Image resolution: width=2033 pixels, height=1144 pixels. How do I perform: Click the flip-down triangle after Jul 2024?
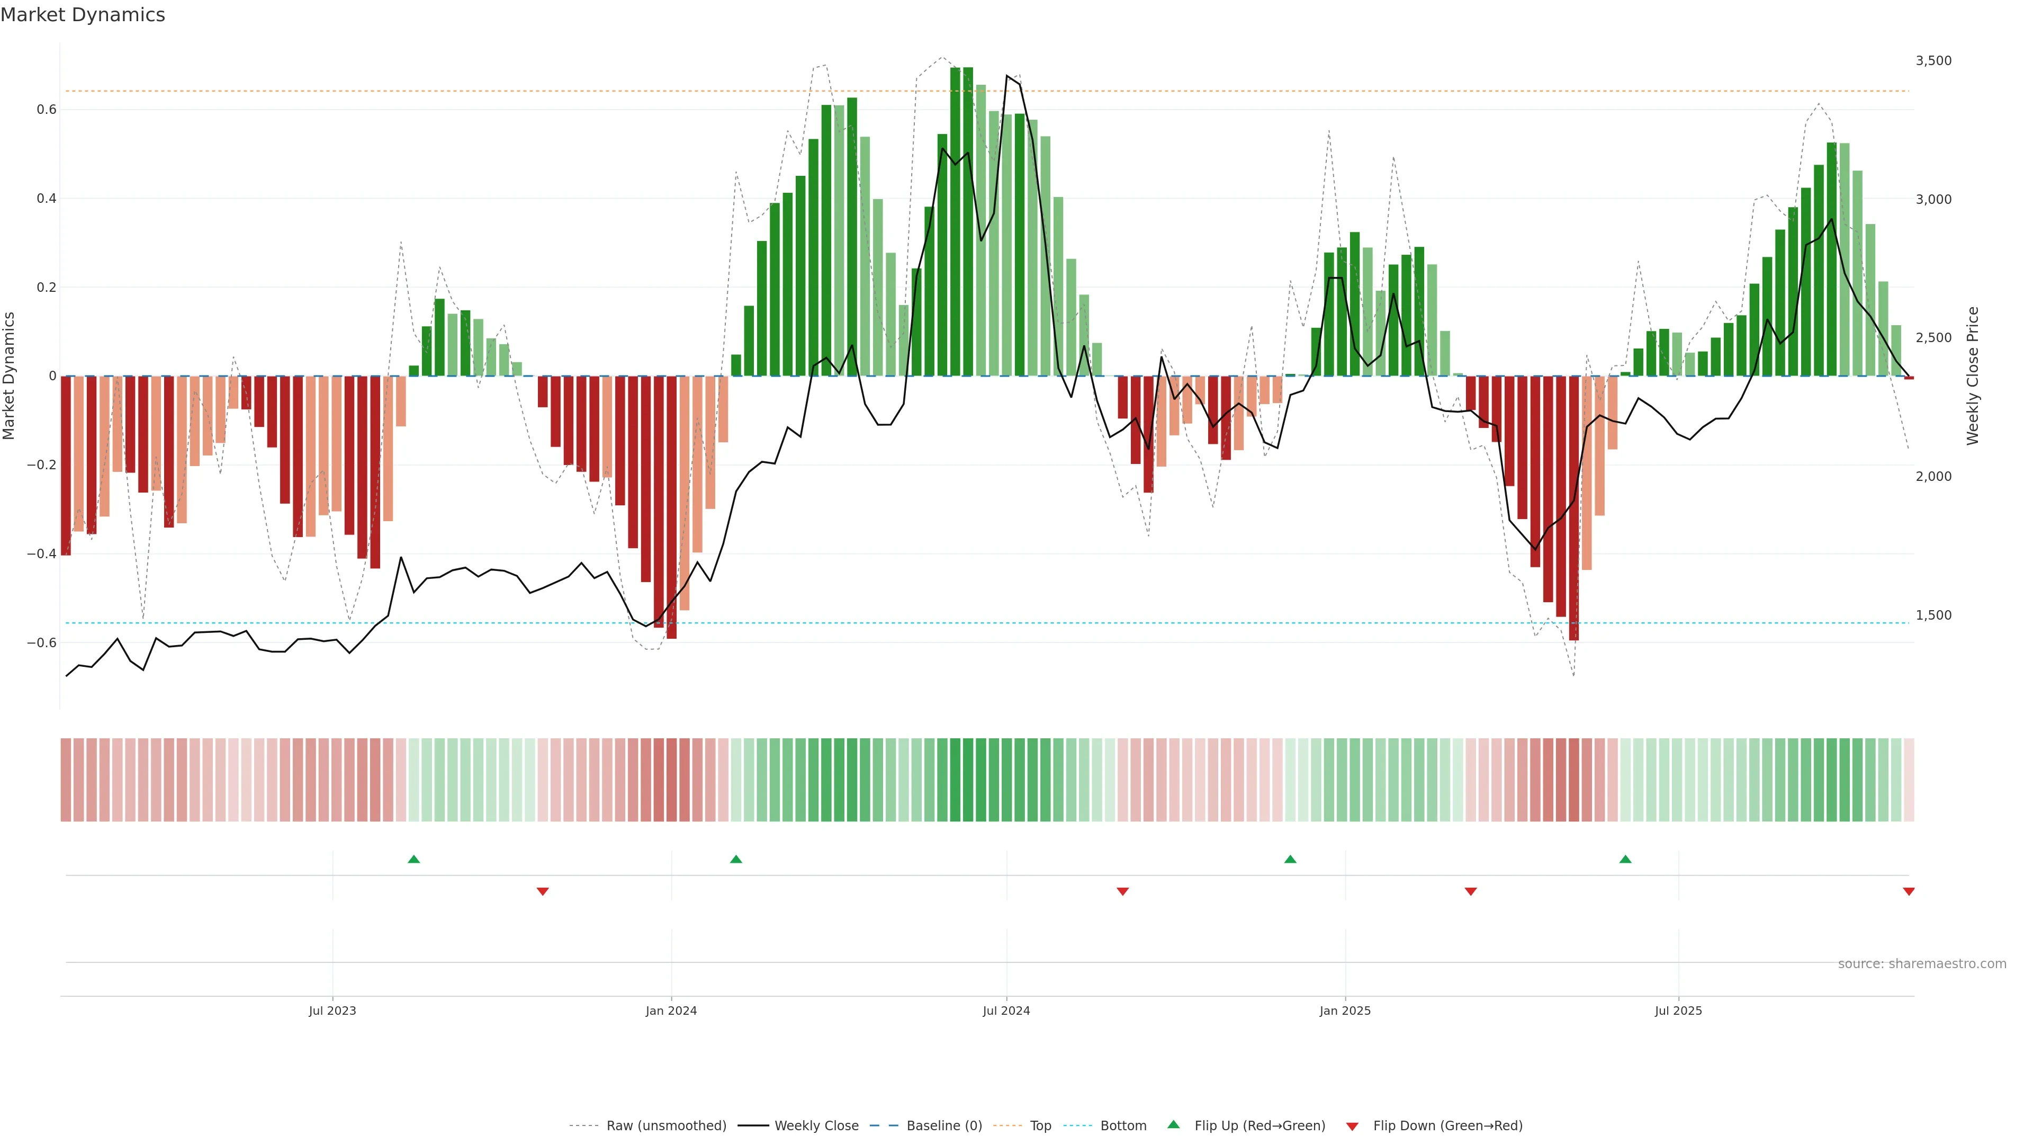click(x=1122, y=891)
